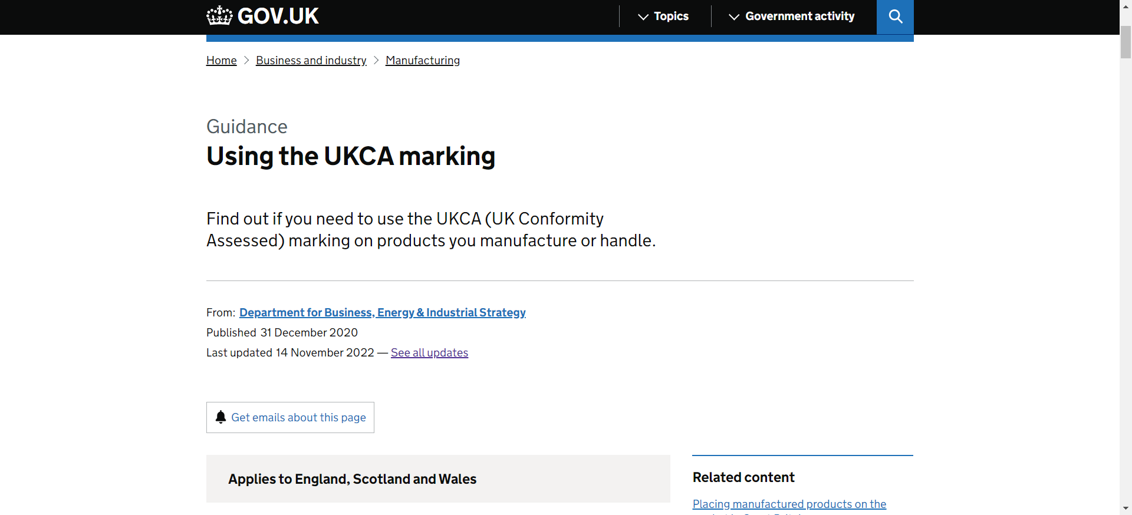Open Department for Business, Energy & Industrial Strategy
Viewport: 1132px width, 515px height.
(x=382, y=312)
